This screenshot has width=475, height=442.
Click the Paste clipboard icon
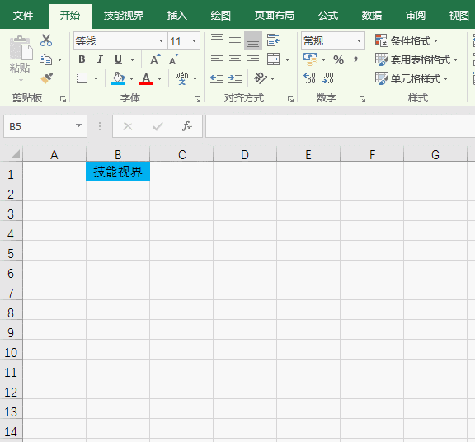21,48
